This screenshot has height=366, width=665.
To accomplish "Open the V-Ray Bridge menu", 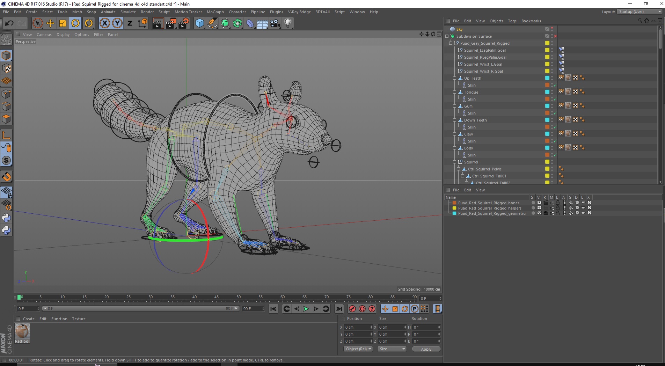I will (299, 12).
